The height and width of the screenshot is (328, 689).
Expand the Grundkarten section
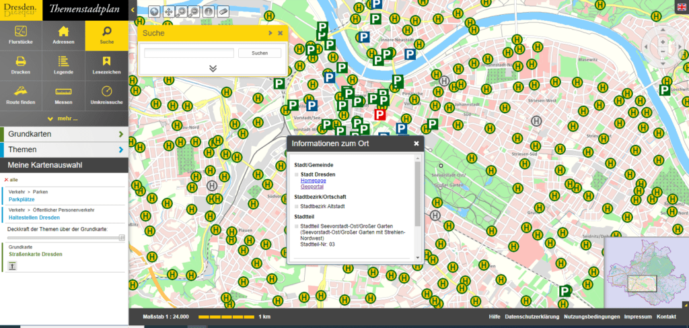click(x=64, y=134)
